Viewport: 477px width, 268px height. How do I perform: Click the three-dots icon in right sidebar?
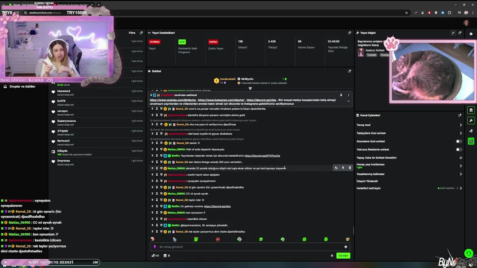(471, 131)
